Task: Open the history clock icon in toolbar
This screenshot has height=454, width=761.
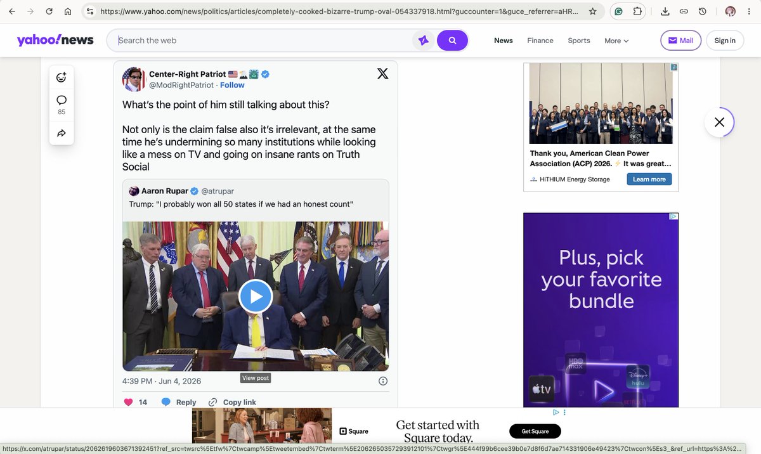Action: [703, 11]
